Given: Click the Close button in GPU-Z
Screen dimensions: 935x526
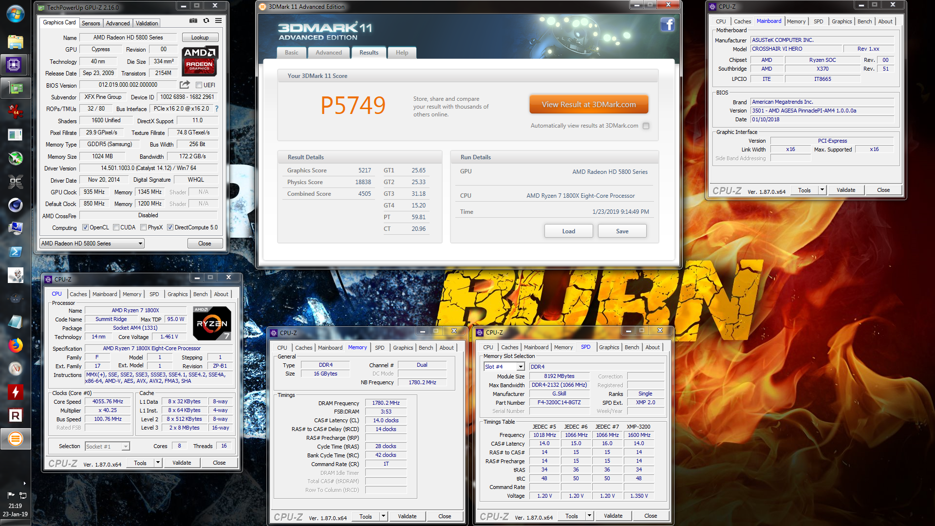Looking at the screenshot, I should pos(205,244).
